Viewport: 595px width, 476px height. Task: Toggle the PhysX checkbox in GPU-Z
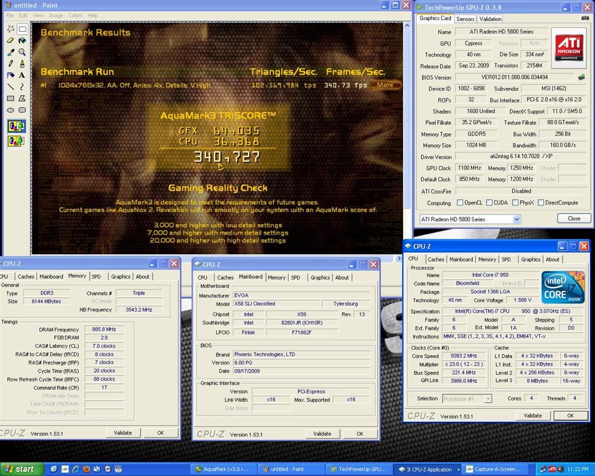pyautogui.click(x=515, y=203)
